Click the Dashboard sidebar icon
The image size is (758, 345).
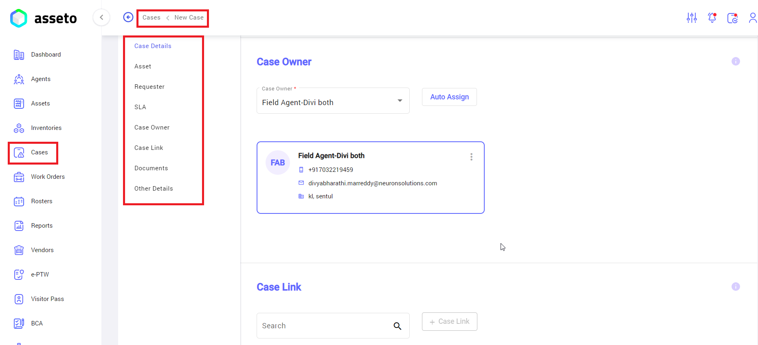19,55
